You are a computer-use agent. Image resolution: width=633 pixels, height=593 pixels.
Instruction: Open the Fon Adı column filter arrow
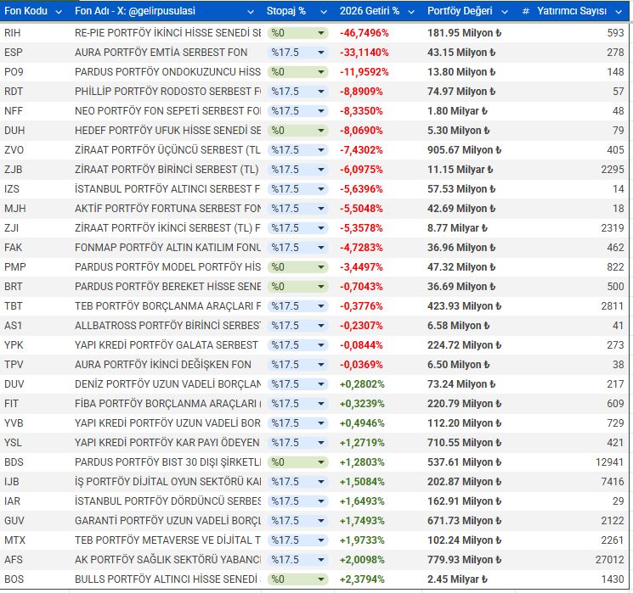click(x=251, y=12)
